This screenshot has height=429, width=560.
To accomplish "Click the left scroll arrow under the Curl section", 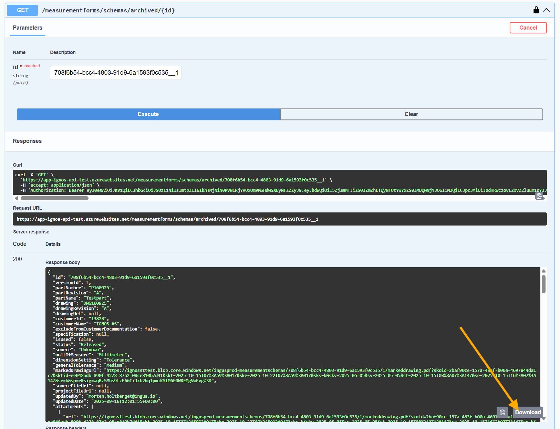I will (16, 198).
